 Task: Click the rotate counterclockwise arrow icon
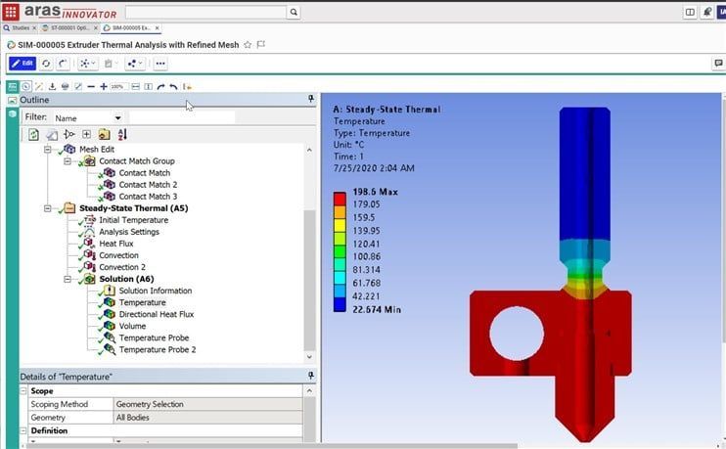[173, 86]
